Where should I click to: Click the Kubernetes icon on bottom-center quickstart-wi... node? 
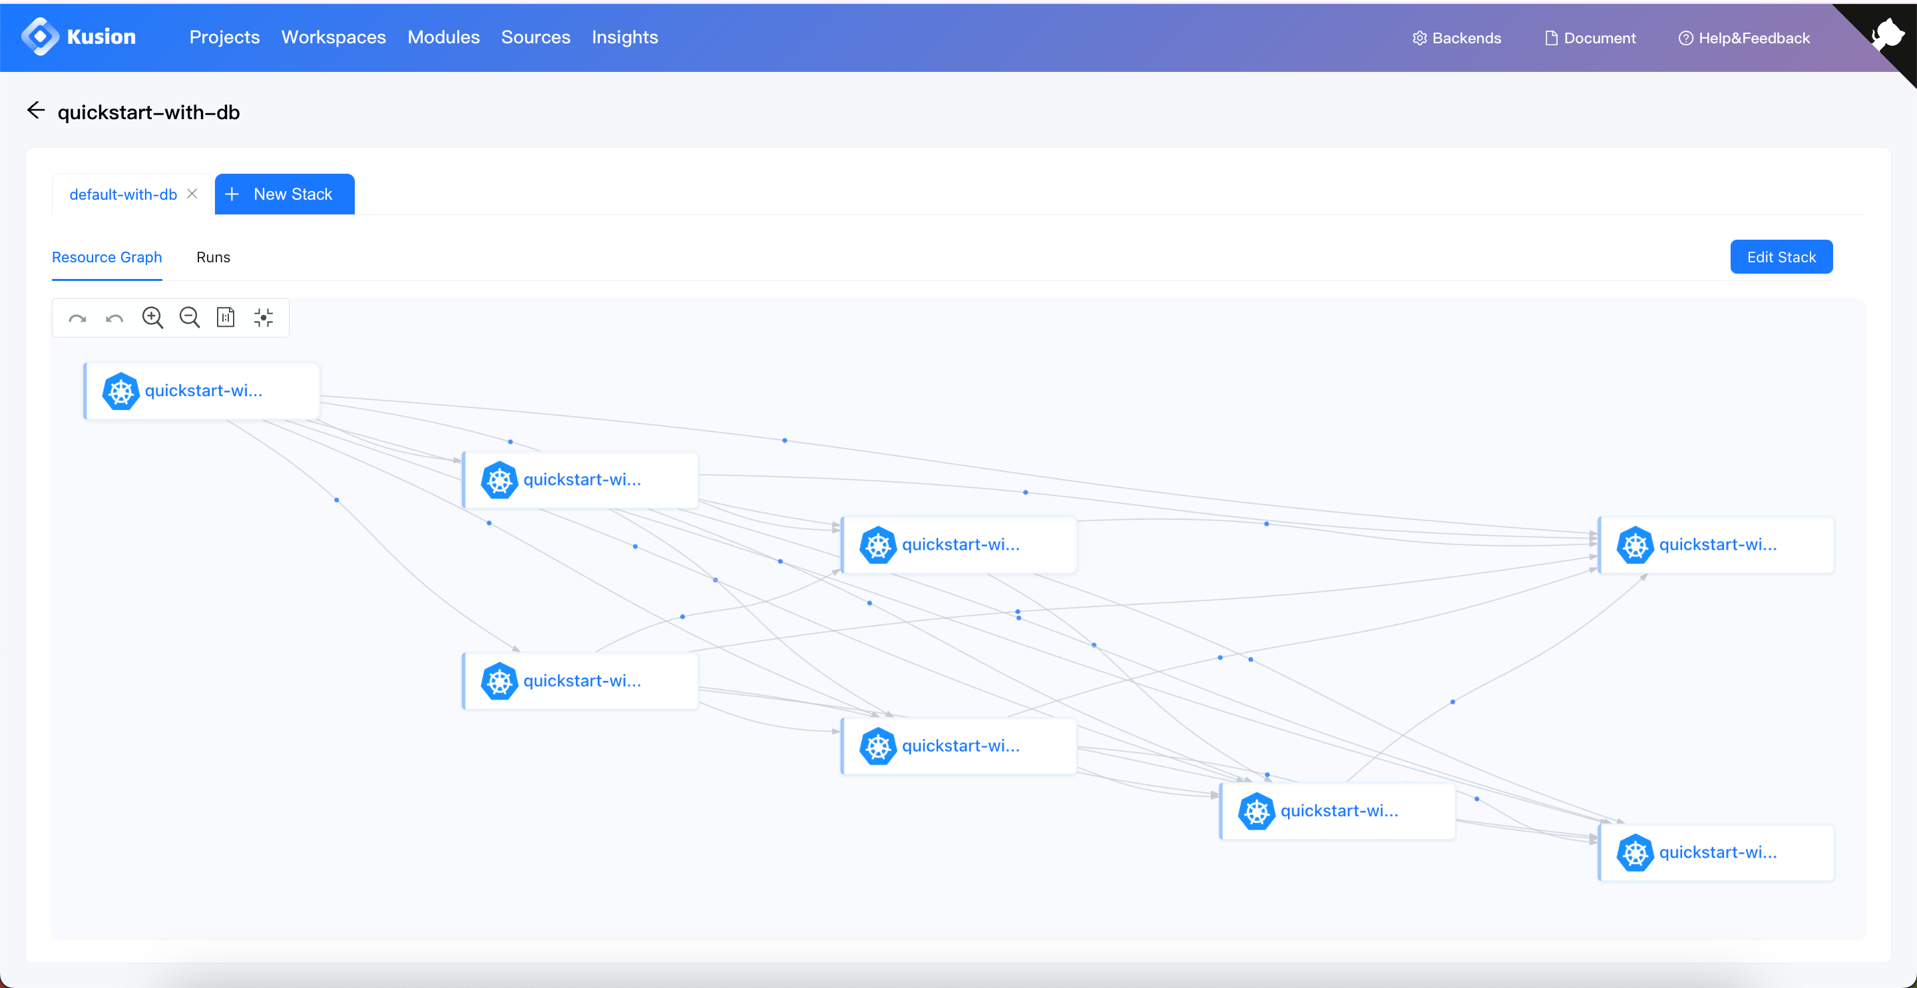tap(879, 745)
